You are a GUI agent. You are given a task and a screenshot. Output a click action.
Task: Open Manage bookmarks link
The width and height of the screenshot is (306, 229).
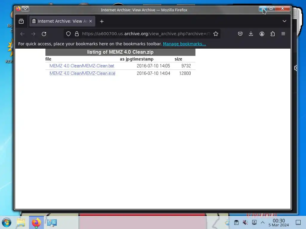point(184,44)
